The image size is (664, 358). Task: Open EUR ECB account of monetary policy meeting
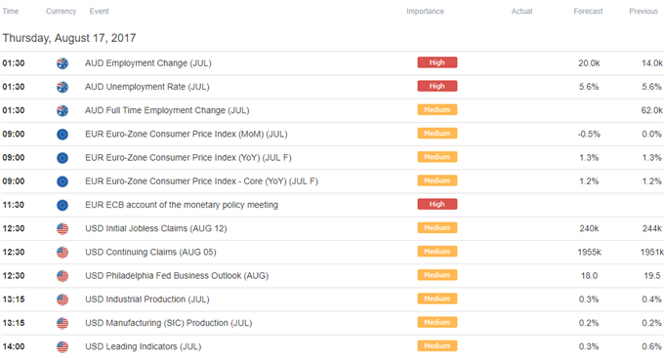coord(182,205)
